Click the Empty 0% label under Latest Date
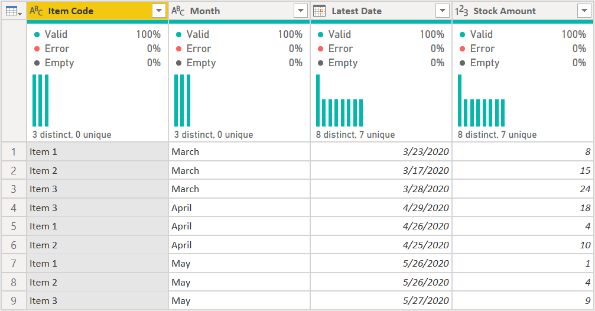This screenshot has width=595, height=311. click(x=381, y=63)
